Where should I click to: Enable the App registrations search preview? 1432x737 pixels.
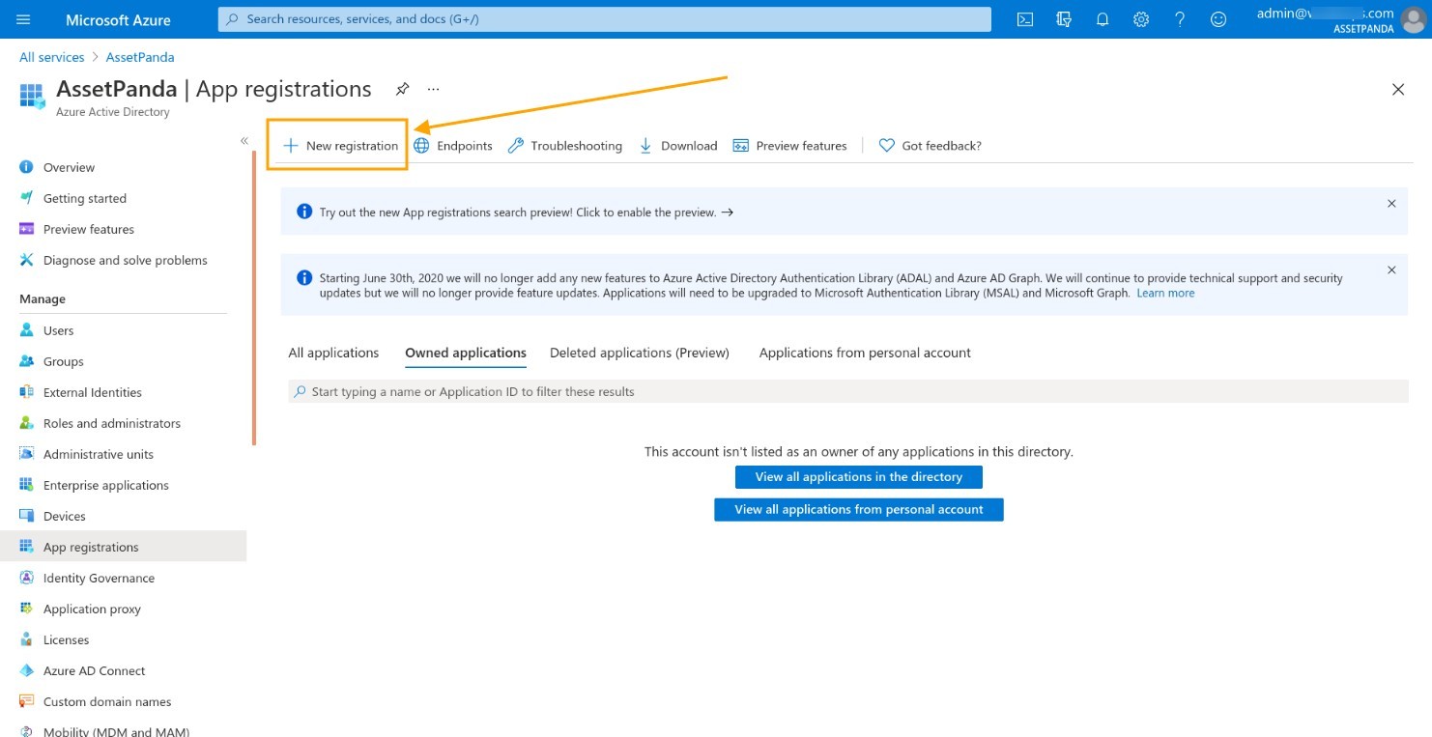pos(527,213)
